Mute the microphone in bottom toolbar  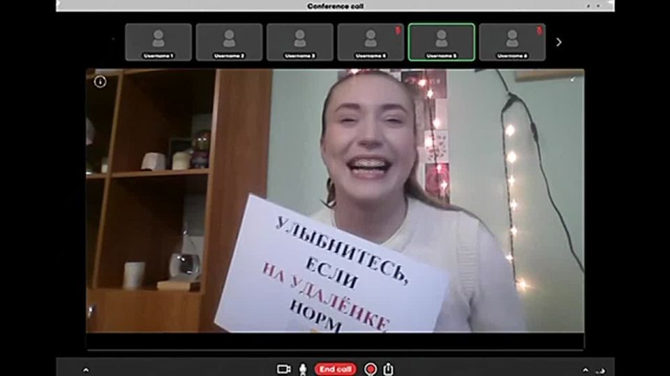pyautogui.click(x=303, y=369)
